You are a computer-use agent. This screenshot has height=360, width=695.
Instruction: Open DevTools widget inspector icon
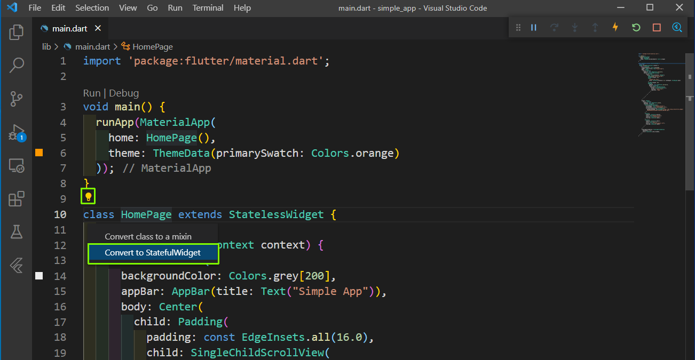pyautogui.click(x=677, y=28)
